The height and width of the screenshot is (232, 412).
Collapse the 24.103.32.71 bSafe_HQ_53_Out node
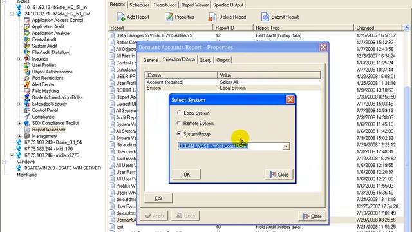point(12,14)
